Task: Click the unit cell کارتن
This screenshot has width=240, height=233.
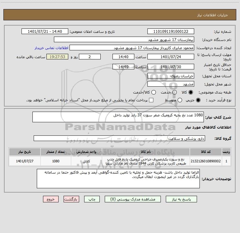Action: [86, 161]
